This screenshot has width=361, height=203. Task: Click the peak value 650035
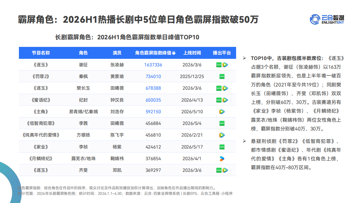point(153,100)
